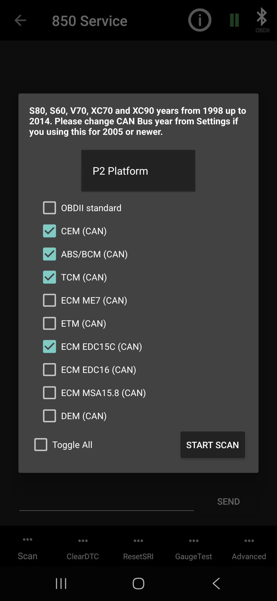Enable the OBDII standard checkbox
This screenshot has height=601, width=277.
(50, 208)
